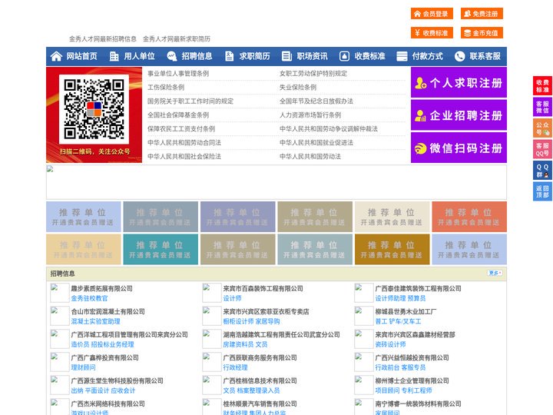Open 女职工劳动保护特别规定 link

pyautogui.click(x=313, y=74)
